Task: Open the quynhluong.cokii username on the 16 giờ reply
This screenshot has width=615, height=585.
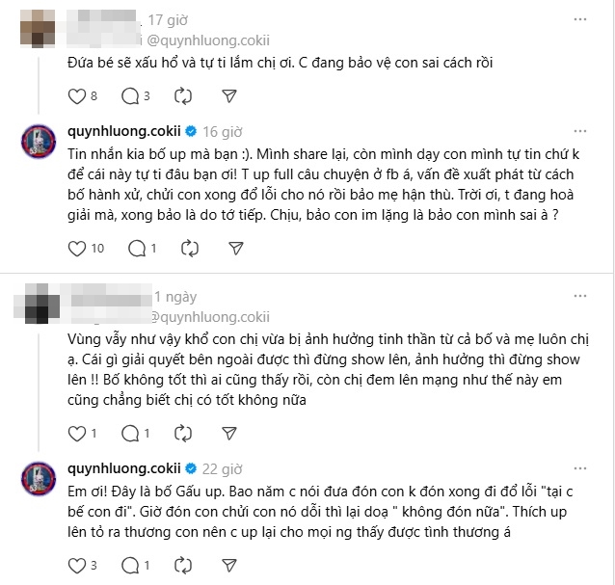Action: click(x=124, y=130)
